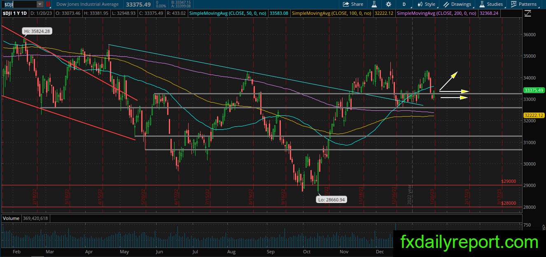The image size is (546, 257).
Task: Click the large 33375.49 last price
Action: 139,4
